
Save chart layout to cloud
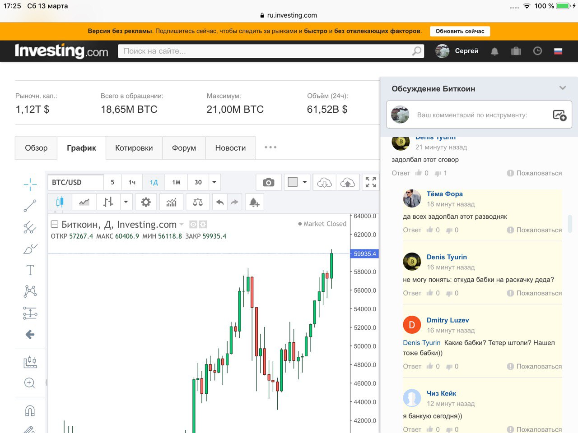(348, 182)
